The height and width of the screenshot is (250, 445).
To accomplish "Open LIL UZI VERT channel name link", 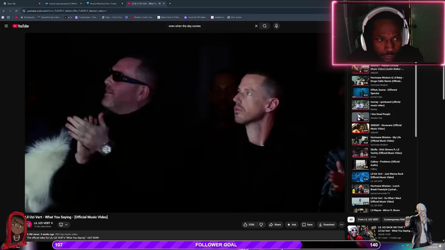I will click(x=42, y=223).
